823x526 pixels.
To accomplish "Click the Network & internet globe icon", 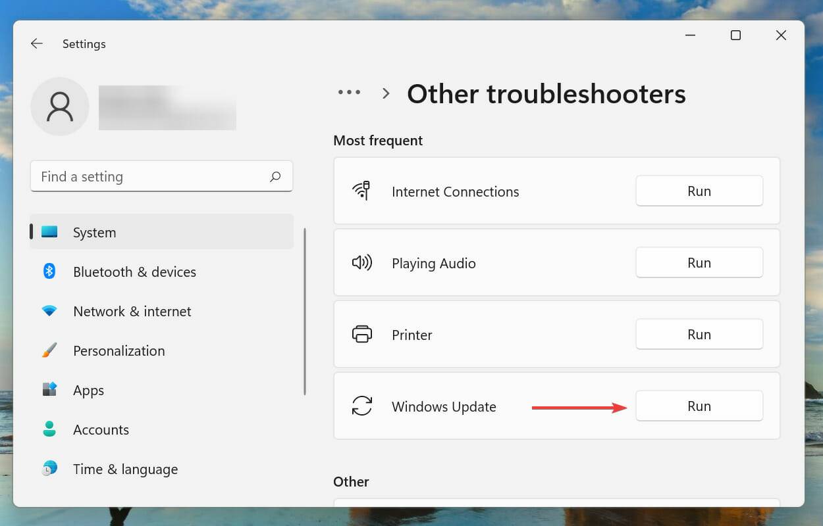I will pyautogui.click(x=49, y=311).
